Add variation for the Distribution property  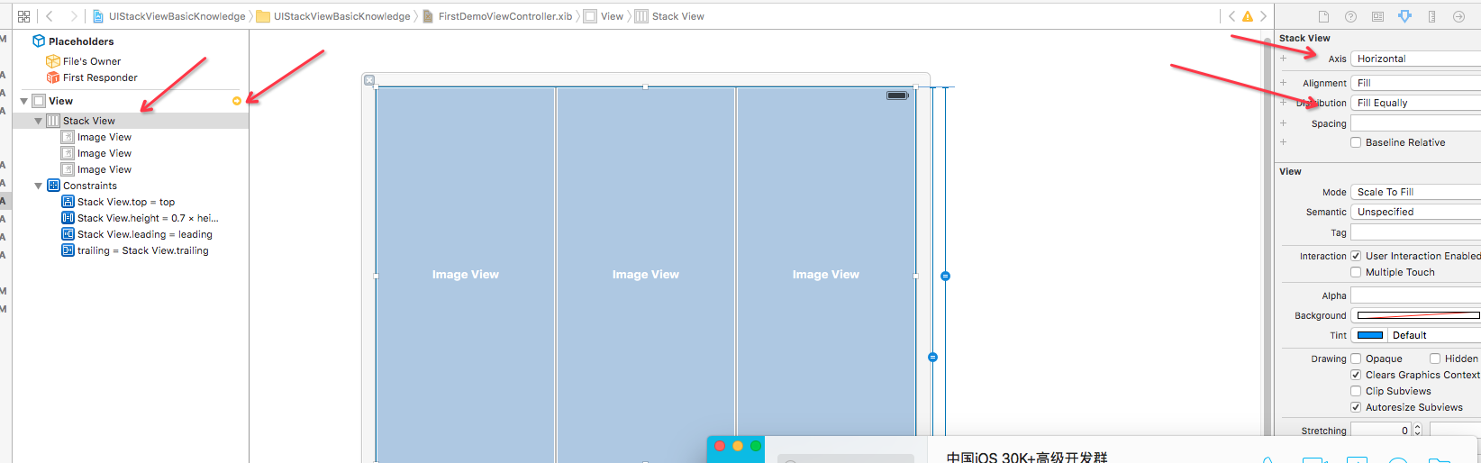coord(1283,103)
